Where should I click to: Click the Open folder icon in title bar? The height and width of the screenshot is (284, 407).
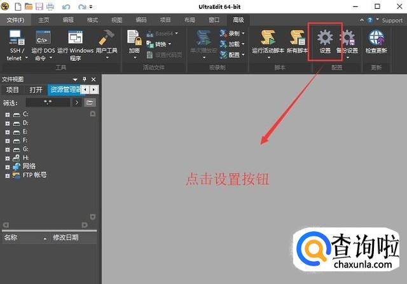(29, 6)
